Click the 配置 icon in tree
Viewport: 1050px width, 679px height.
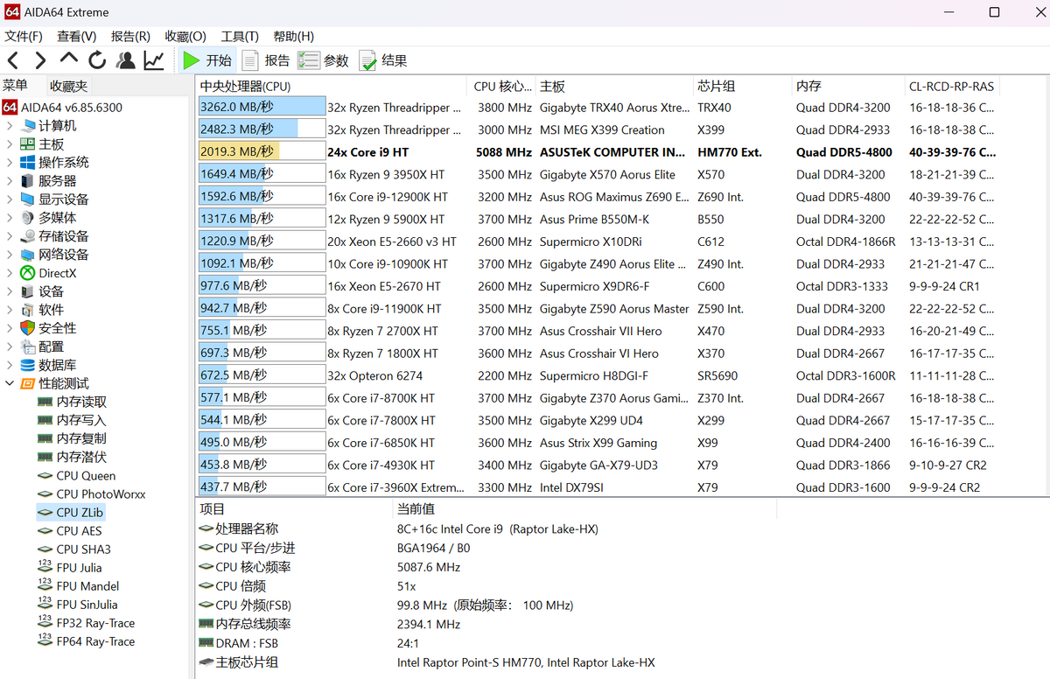[27, 346]
